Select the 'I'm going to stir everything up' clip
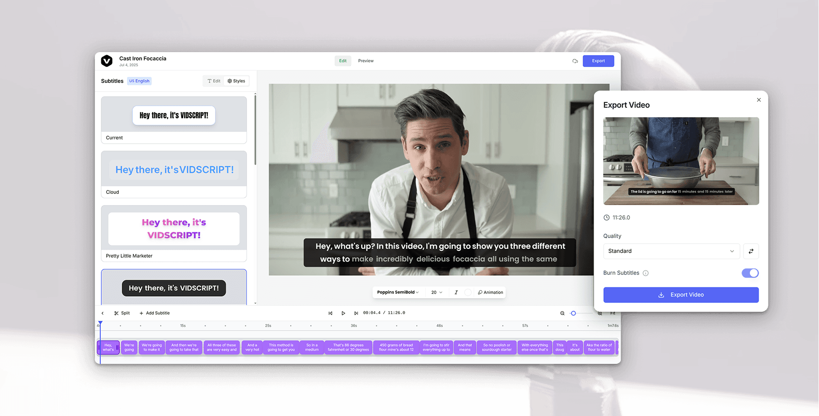819x416 pixels. click(x=436, y=347)
